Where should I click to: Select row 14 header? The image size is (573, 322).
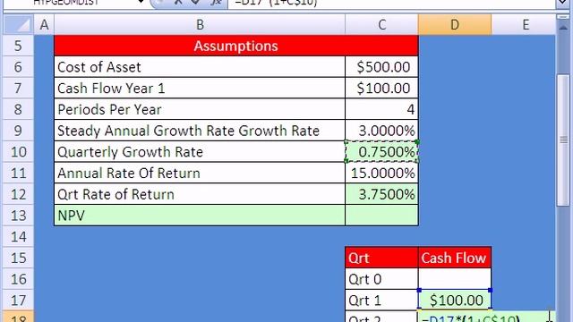tap(18, 236)
